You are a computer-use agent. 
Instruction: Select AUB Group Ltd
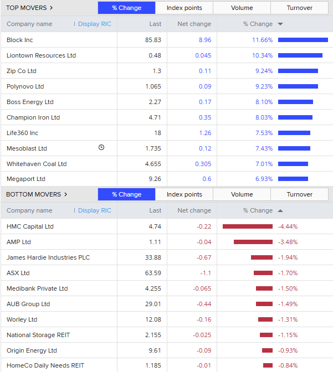(x=28, y=304)
